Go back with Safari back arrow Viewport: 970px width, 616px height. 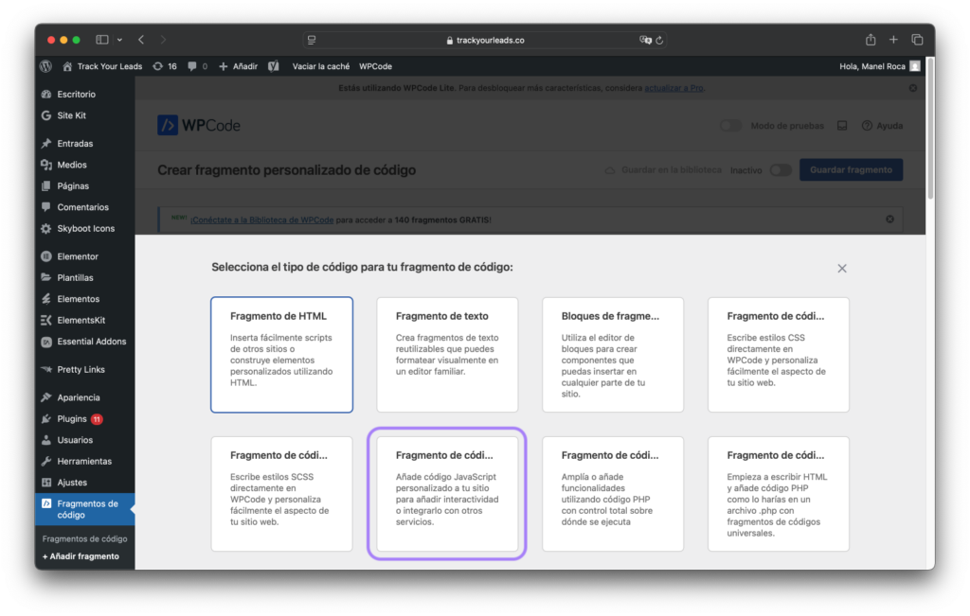pyautogui.click(x=142, y=40)
